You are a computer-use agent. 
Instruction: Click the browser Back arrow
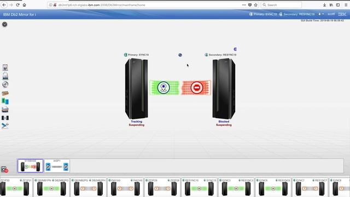click(x=4, y=5)
